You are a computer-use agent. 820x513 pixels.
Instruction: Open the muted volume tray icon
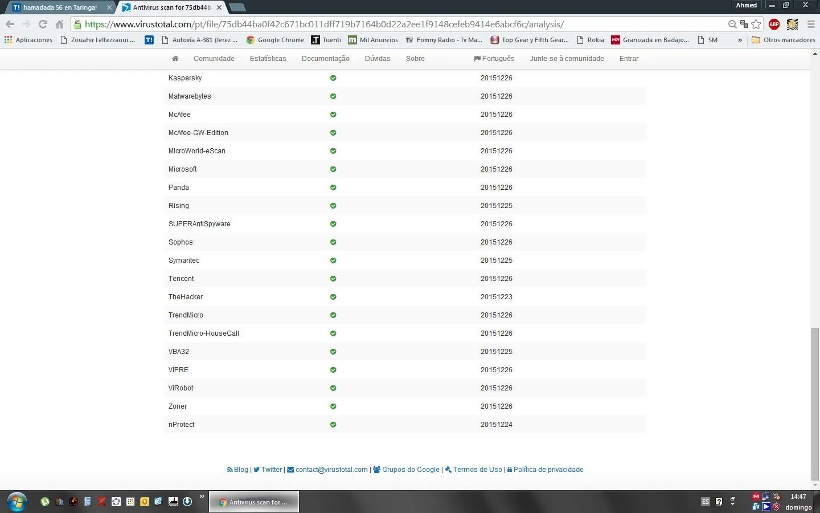pyautogui.click(x=776, y=496)
